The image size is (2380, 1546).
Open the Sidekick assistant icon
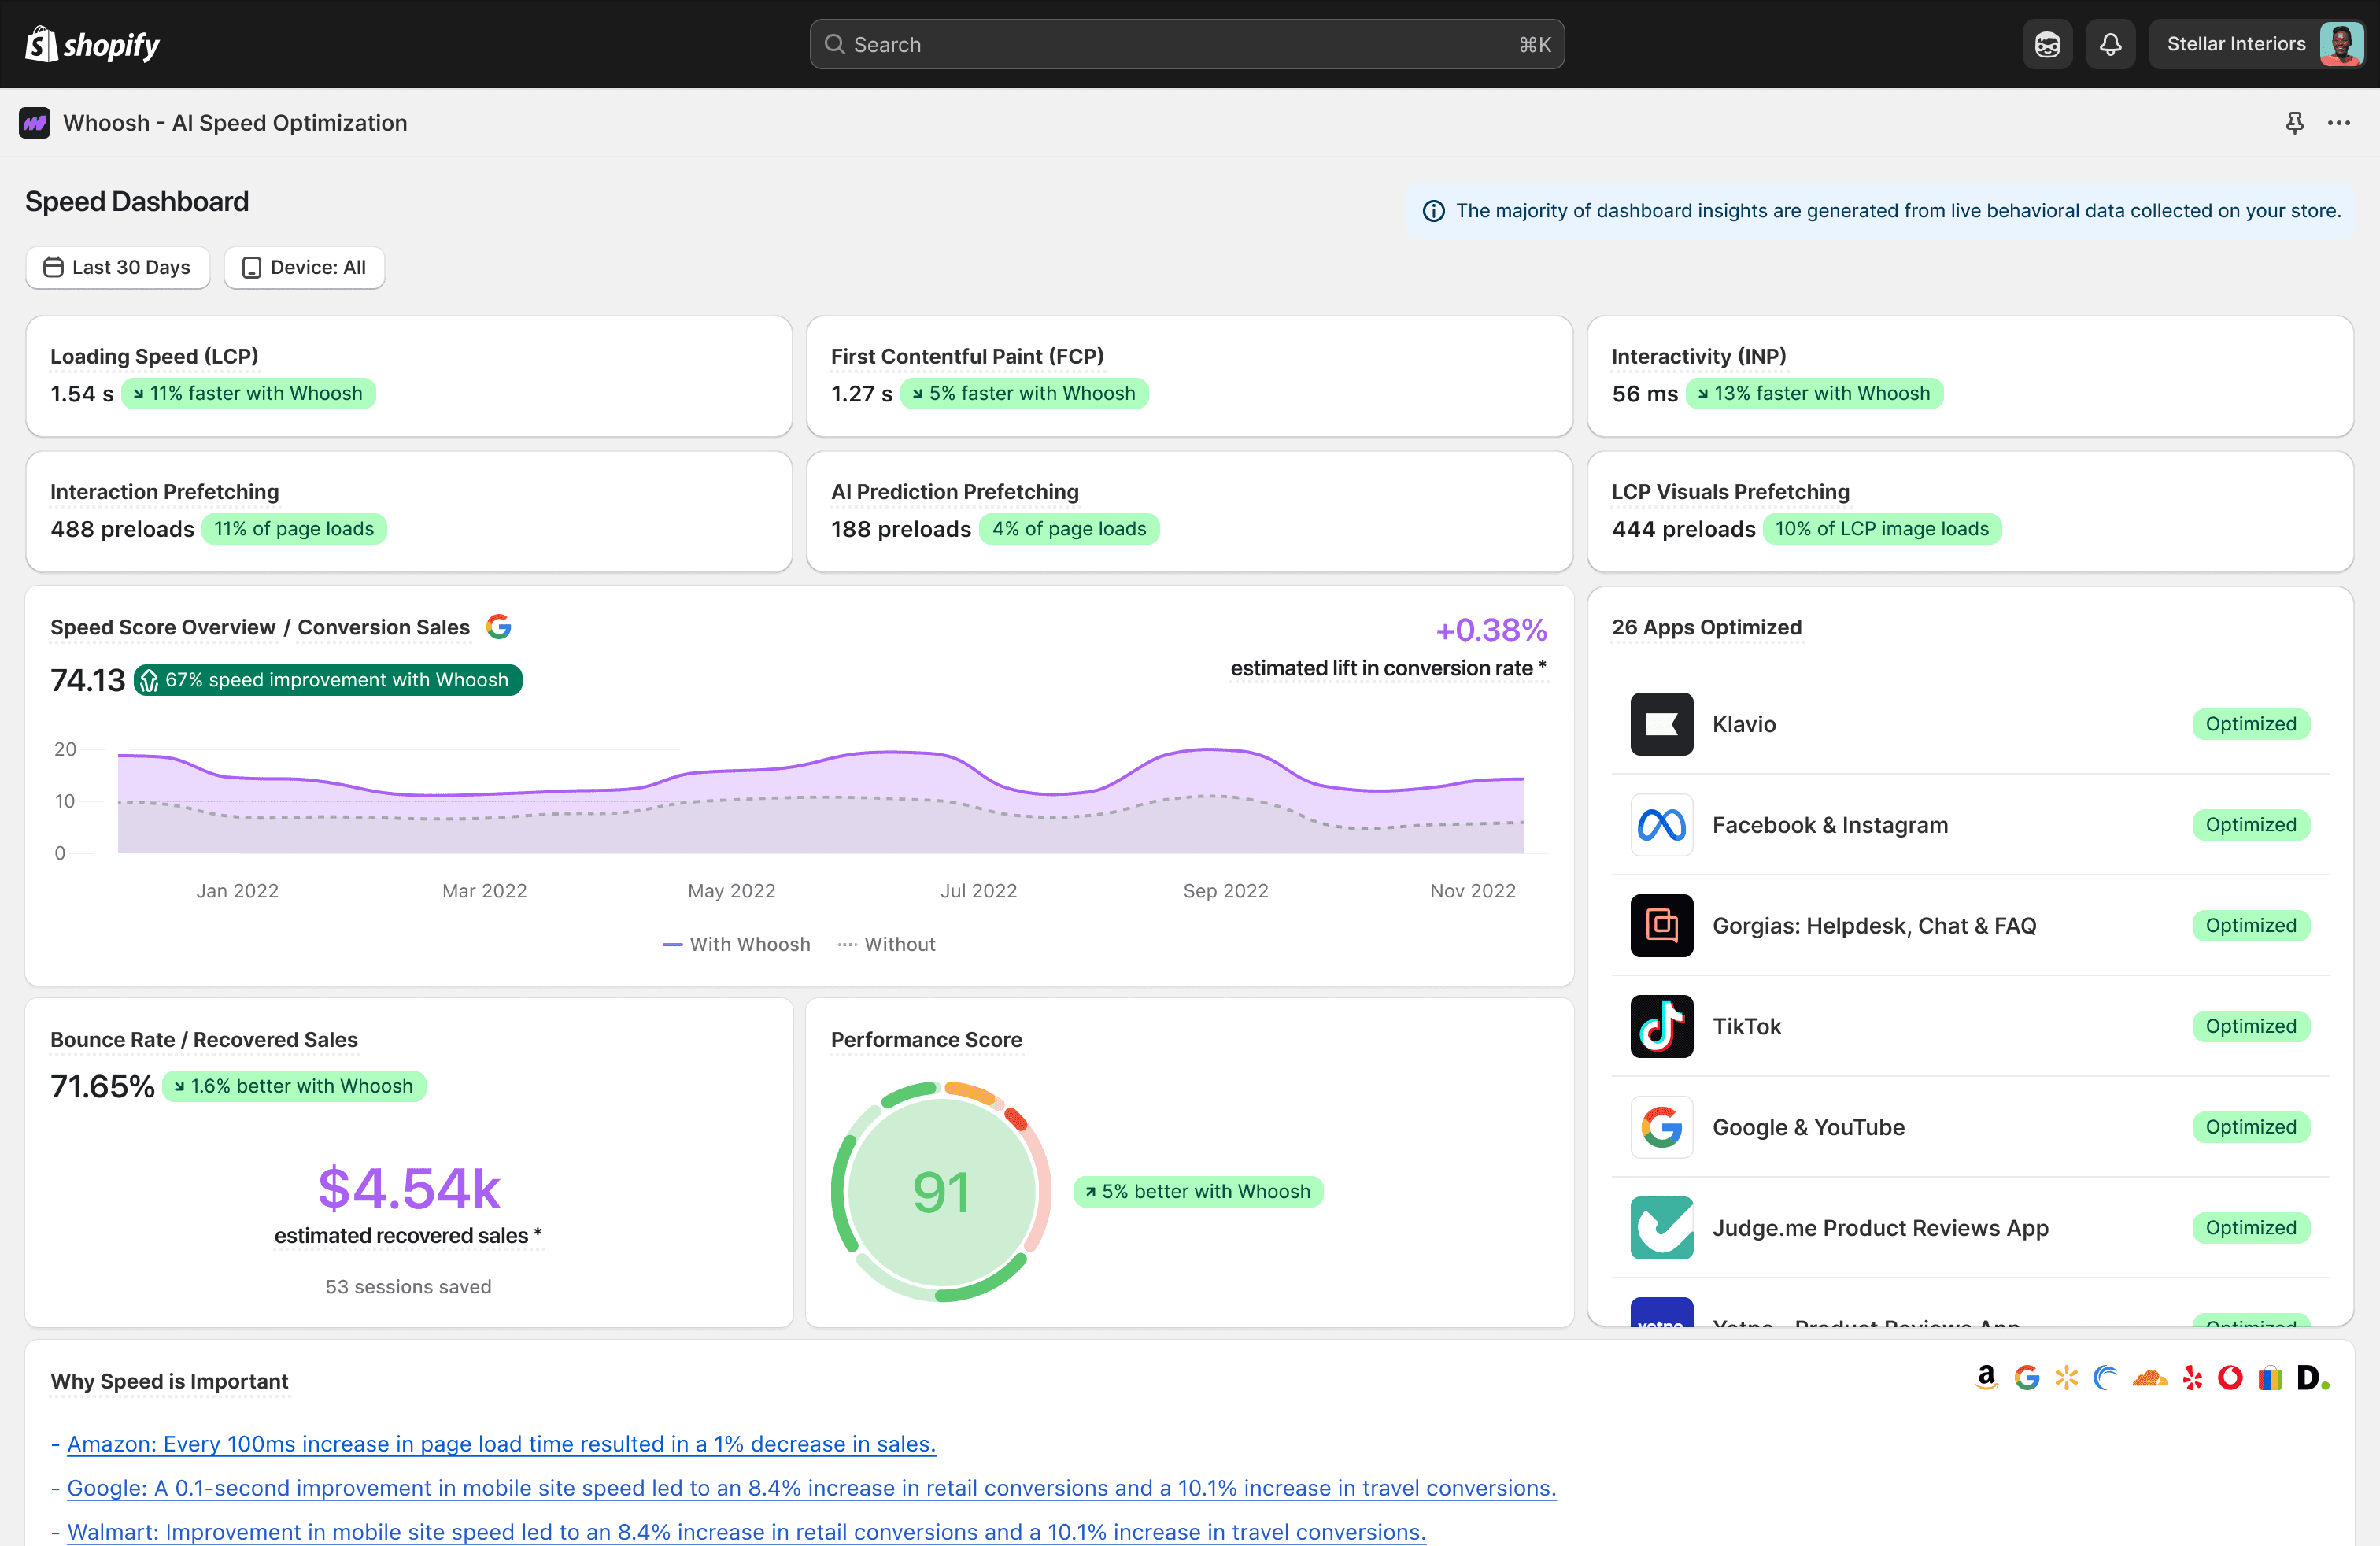pyautogui.click(x=2047, y=44)
